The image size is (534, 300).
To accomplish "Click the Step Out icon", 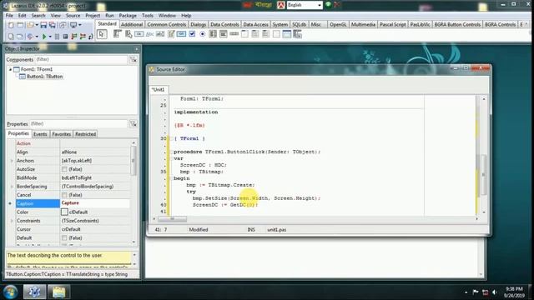I will coord(91,37).
